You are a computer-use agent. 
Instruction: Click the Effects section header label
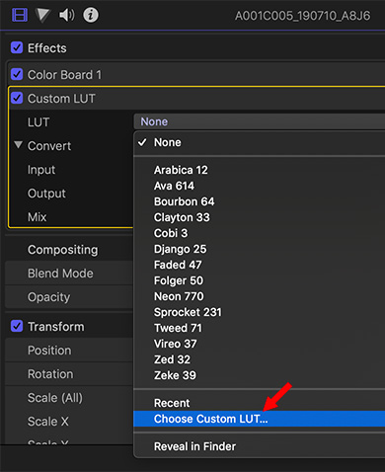(x=47, y=48)
